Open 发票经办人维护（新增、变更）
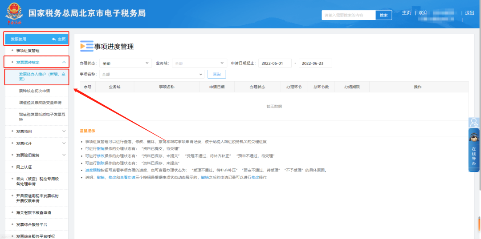481x239 pixels. tap(42, 76)
